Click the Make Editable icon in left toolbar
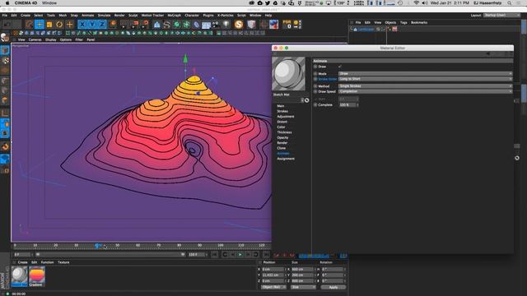The image size is (527, 296). (x=5, y=37)
